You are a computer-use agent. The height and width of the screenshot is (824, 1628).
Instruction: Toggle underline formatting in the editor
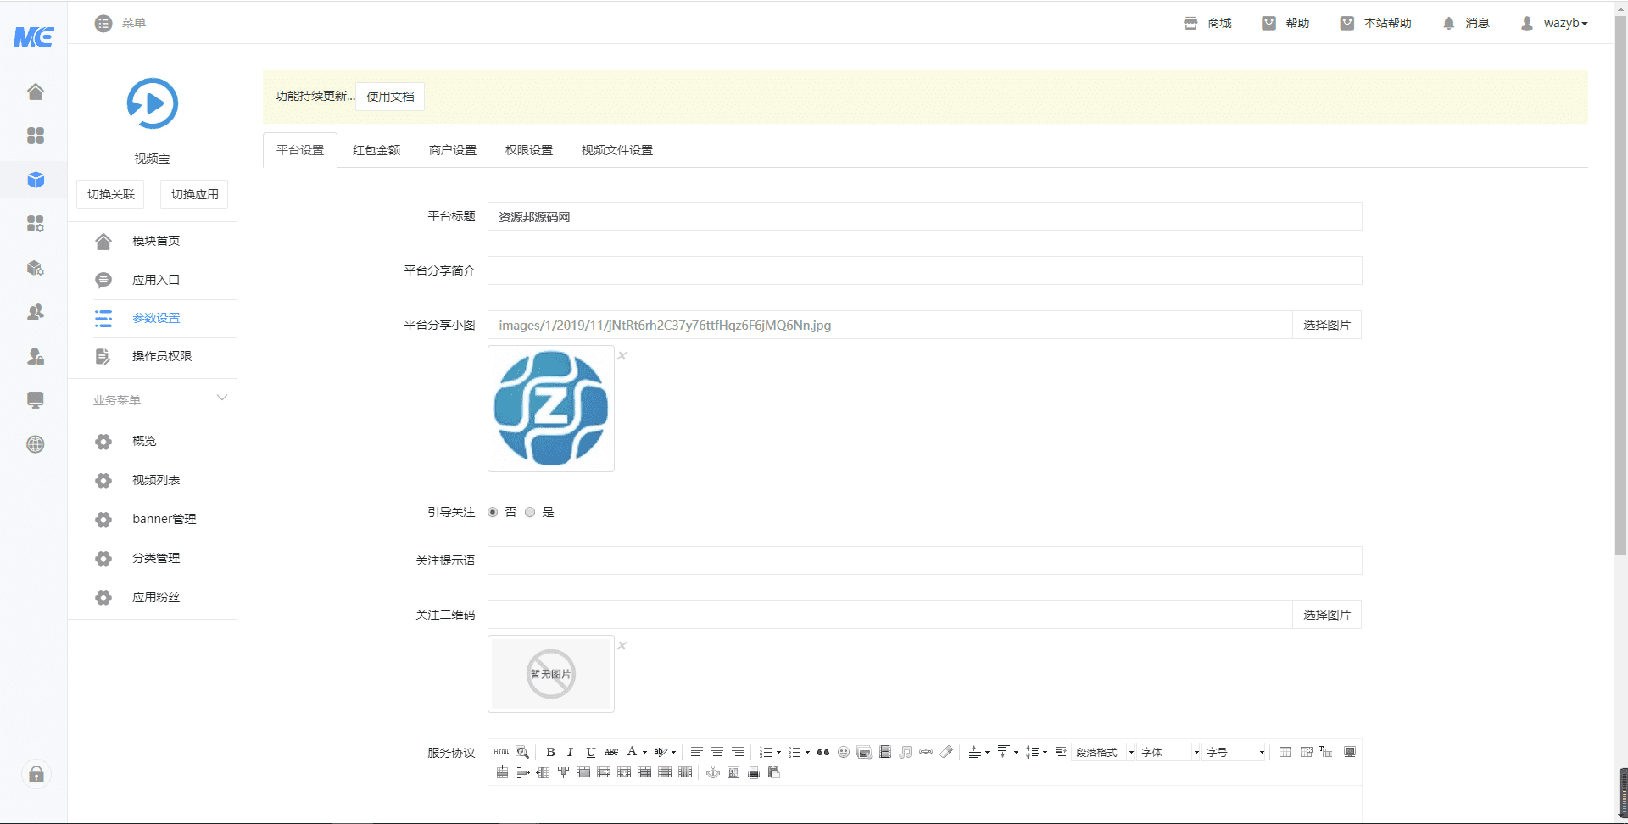[591, 752]
